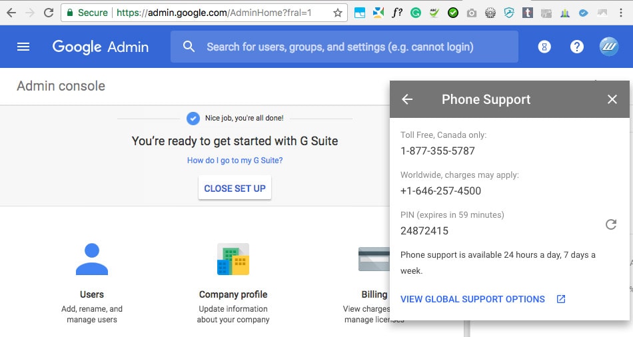Open the Company profile card label
Image resolution: width=633 pixels, height=337 pixels.
233,294
